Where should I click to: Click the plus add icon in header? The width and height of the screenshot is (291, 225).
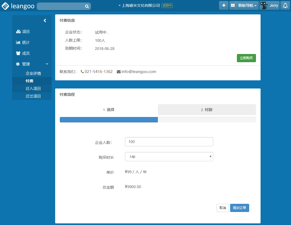(224, 5)
